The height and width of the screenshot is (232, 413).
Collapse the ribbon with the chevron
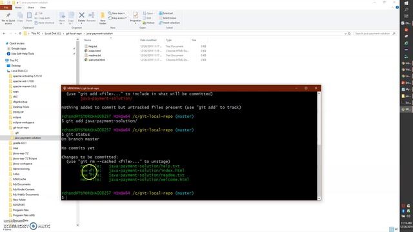[392, 7]
